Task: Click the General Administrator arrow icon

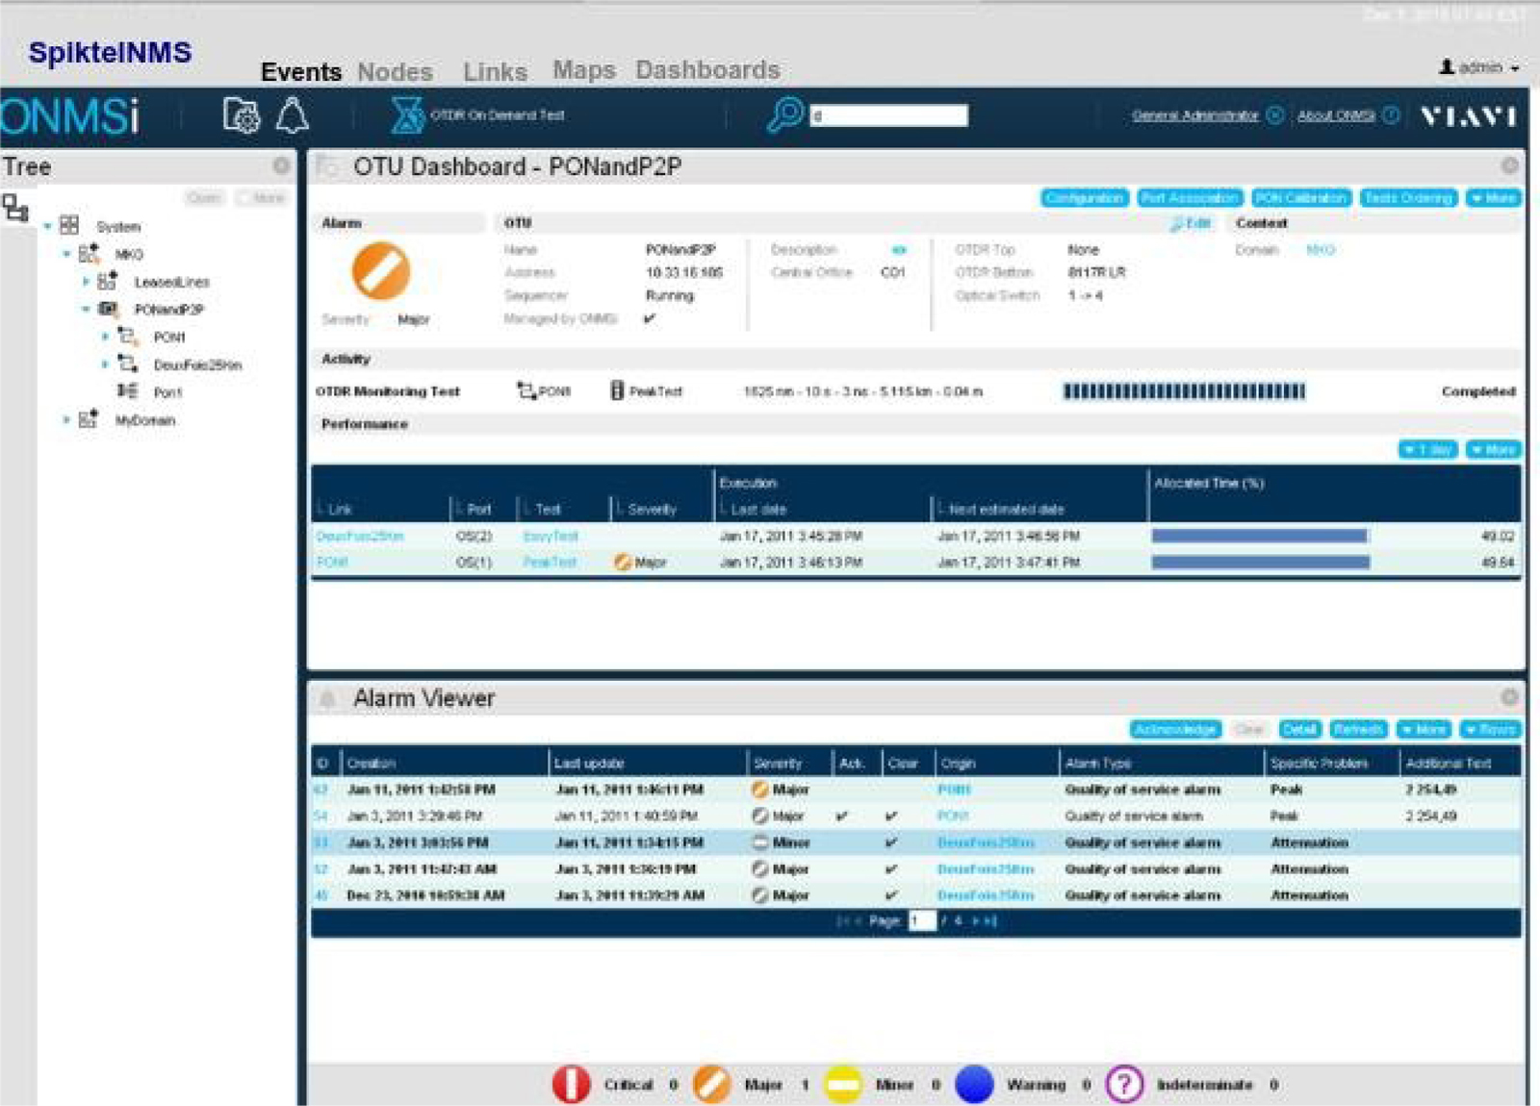Action: click(x=1275, y=115)
